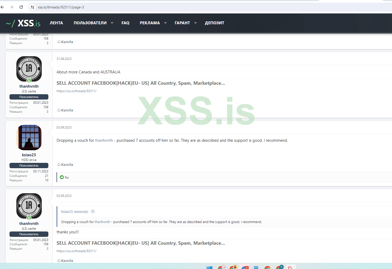
Task: Expand the ГАРАНТ dropdown arrow
Action: tap(195, 23)
